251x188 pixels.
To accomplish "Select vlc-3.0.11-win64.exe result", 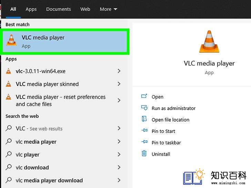I will coord(41,71).
